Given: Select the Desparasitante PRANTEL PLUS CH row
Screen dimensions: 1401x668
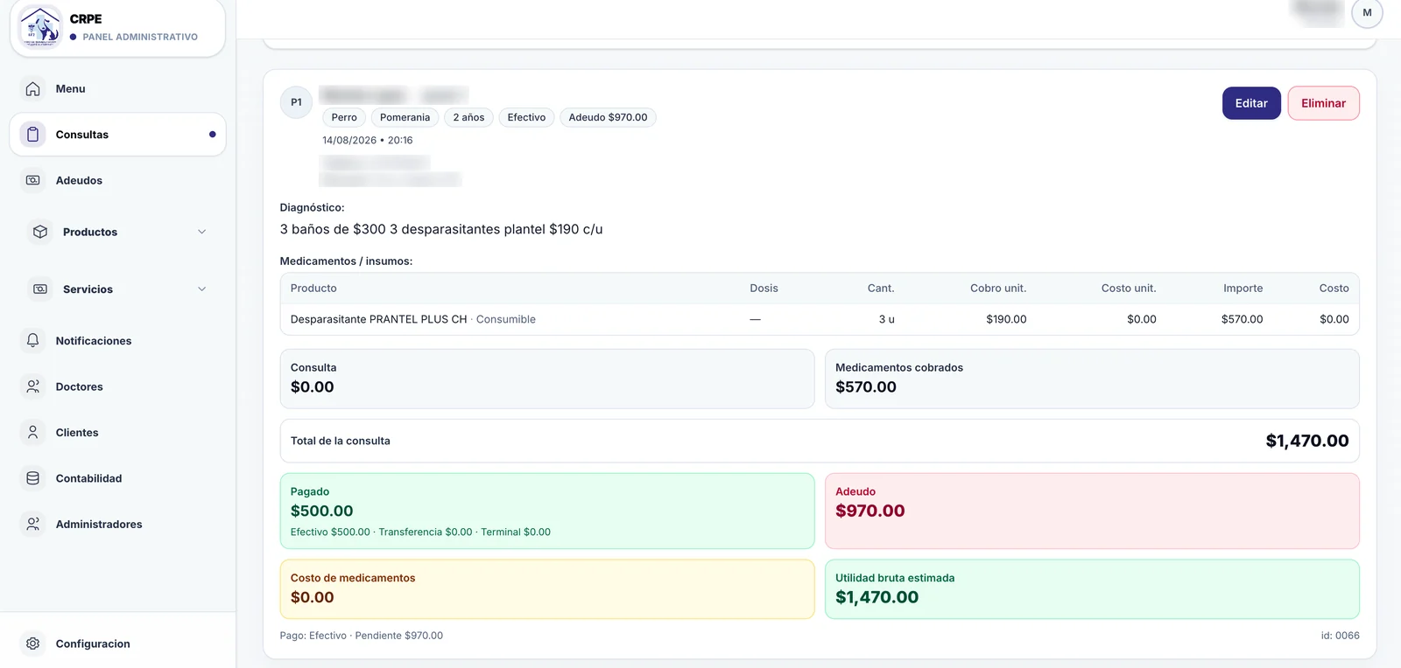Looking at the screenshot, I should [820, 319].
